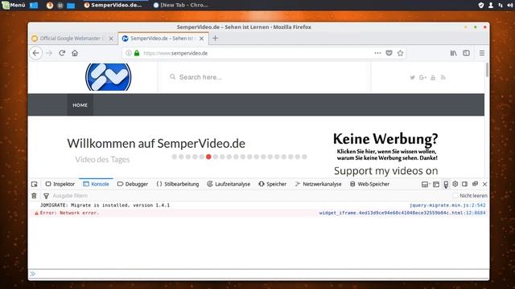Enable responsive design mode icon

tap(446, 185)
